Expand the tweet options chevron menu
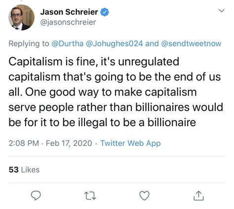 point(222,11)
